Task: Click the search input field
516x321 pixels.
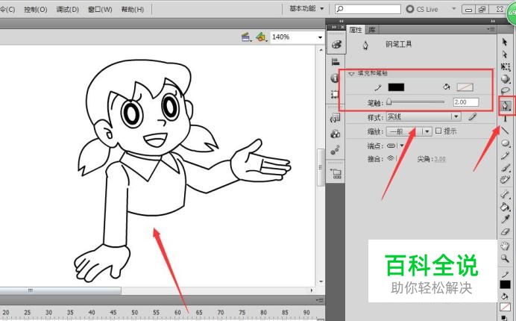Action: point(368,9)
